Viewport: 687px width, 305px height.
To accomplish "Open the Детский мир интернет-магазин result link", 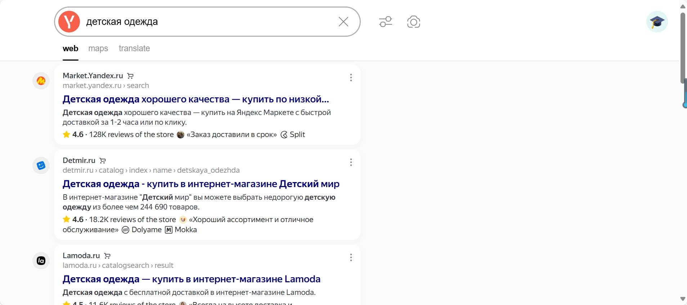I will [201, 184].
